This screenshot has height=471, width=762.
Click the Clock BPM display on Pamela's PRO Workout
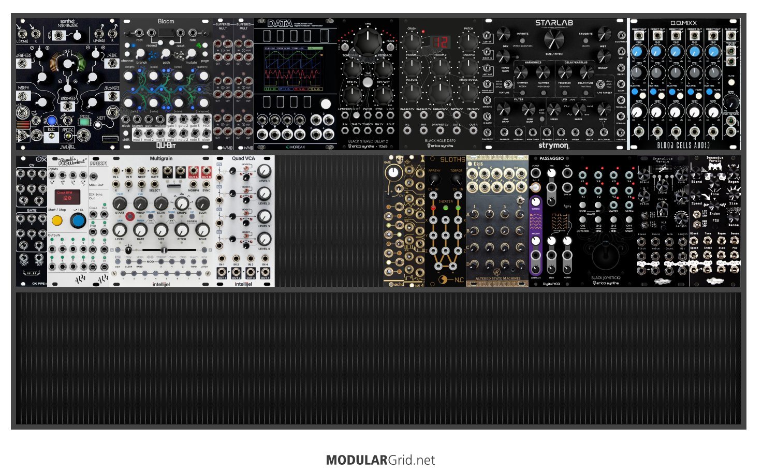pyautogui.click(x=67, y=197)
